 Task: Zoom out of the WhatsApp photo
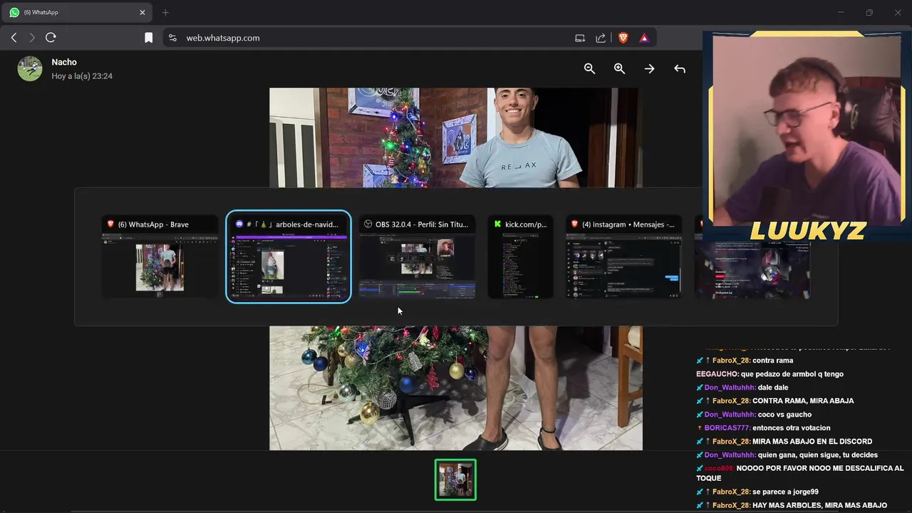(589, 68)
